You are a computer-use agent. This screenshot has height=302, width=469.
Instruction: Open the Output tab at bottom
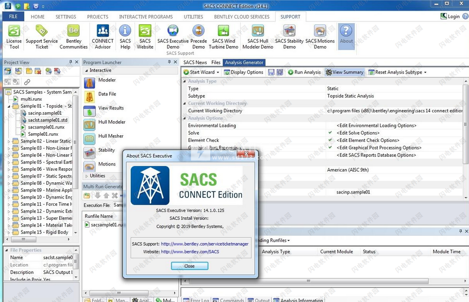click(259, 300)
